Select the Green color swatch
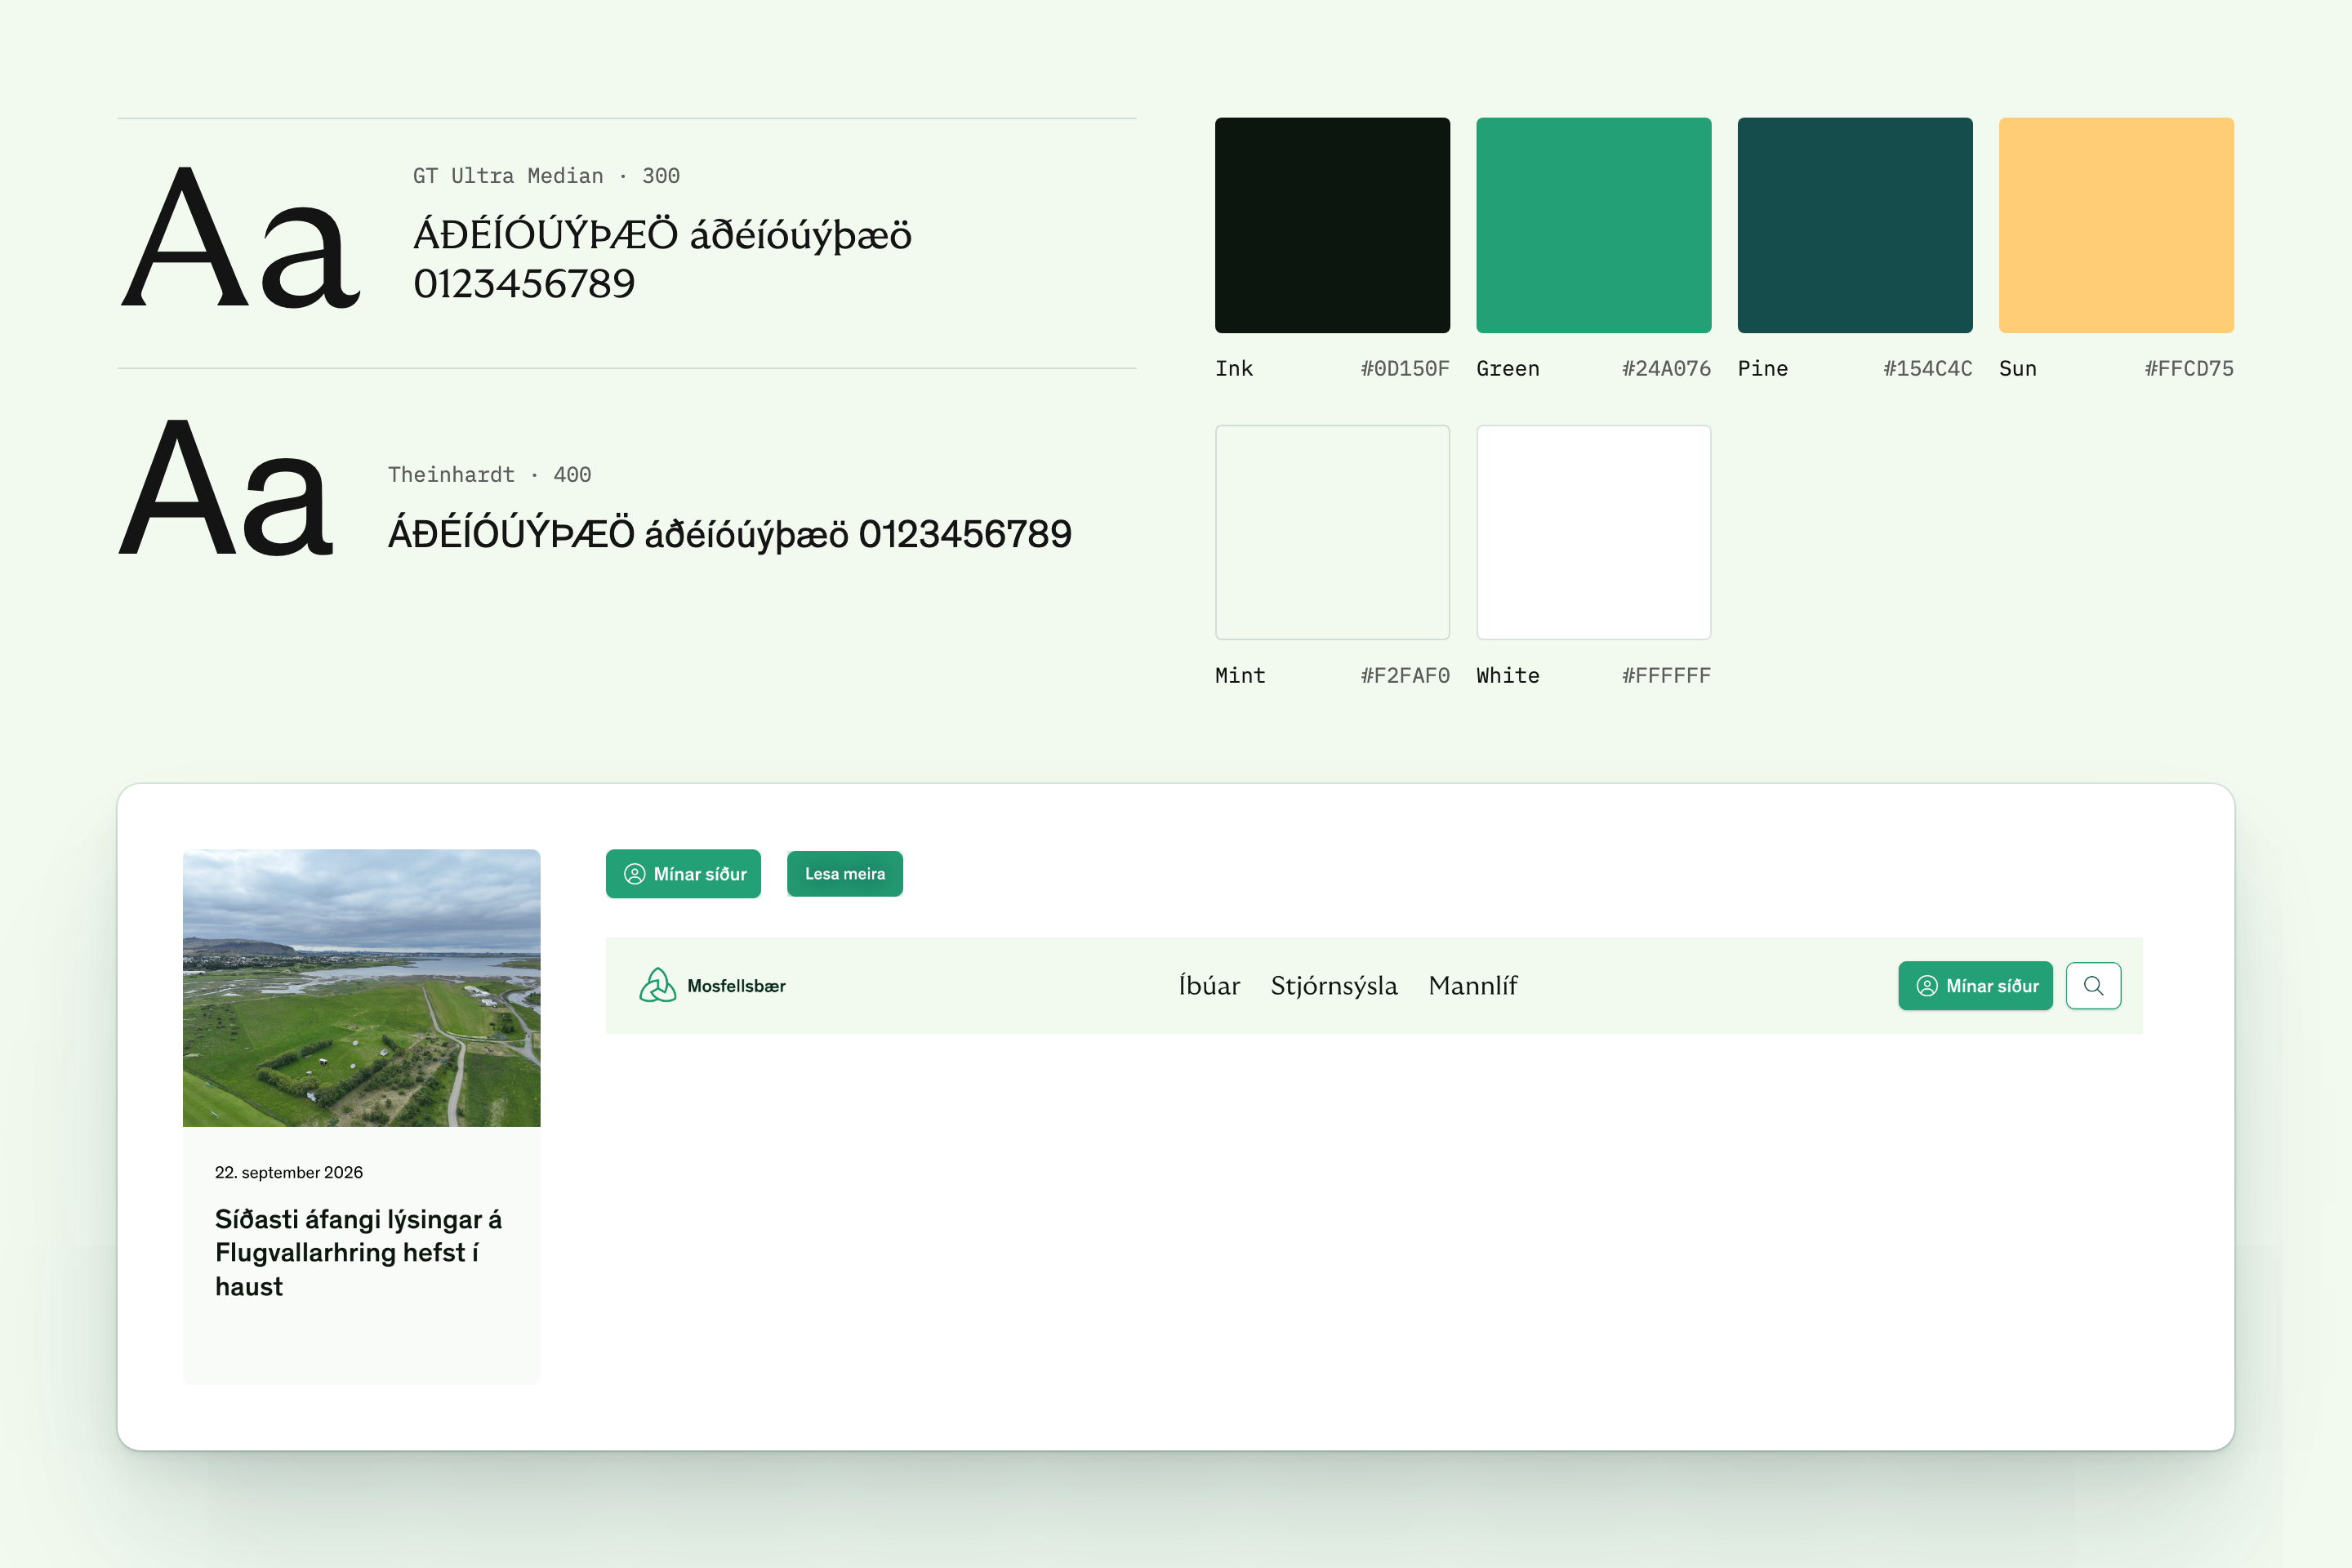The image size is (2352, 1568). (x=1594, y=225)
